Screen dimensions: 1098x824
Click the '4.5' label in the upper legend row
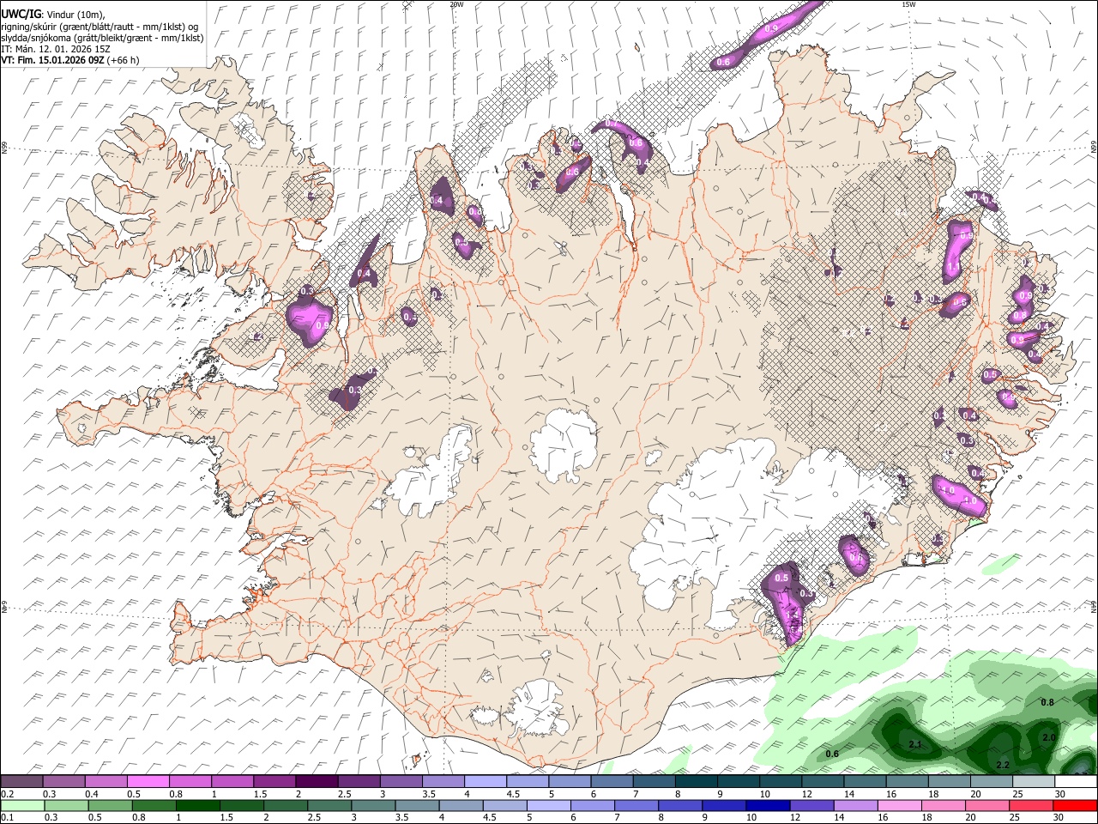pos(513,794)
